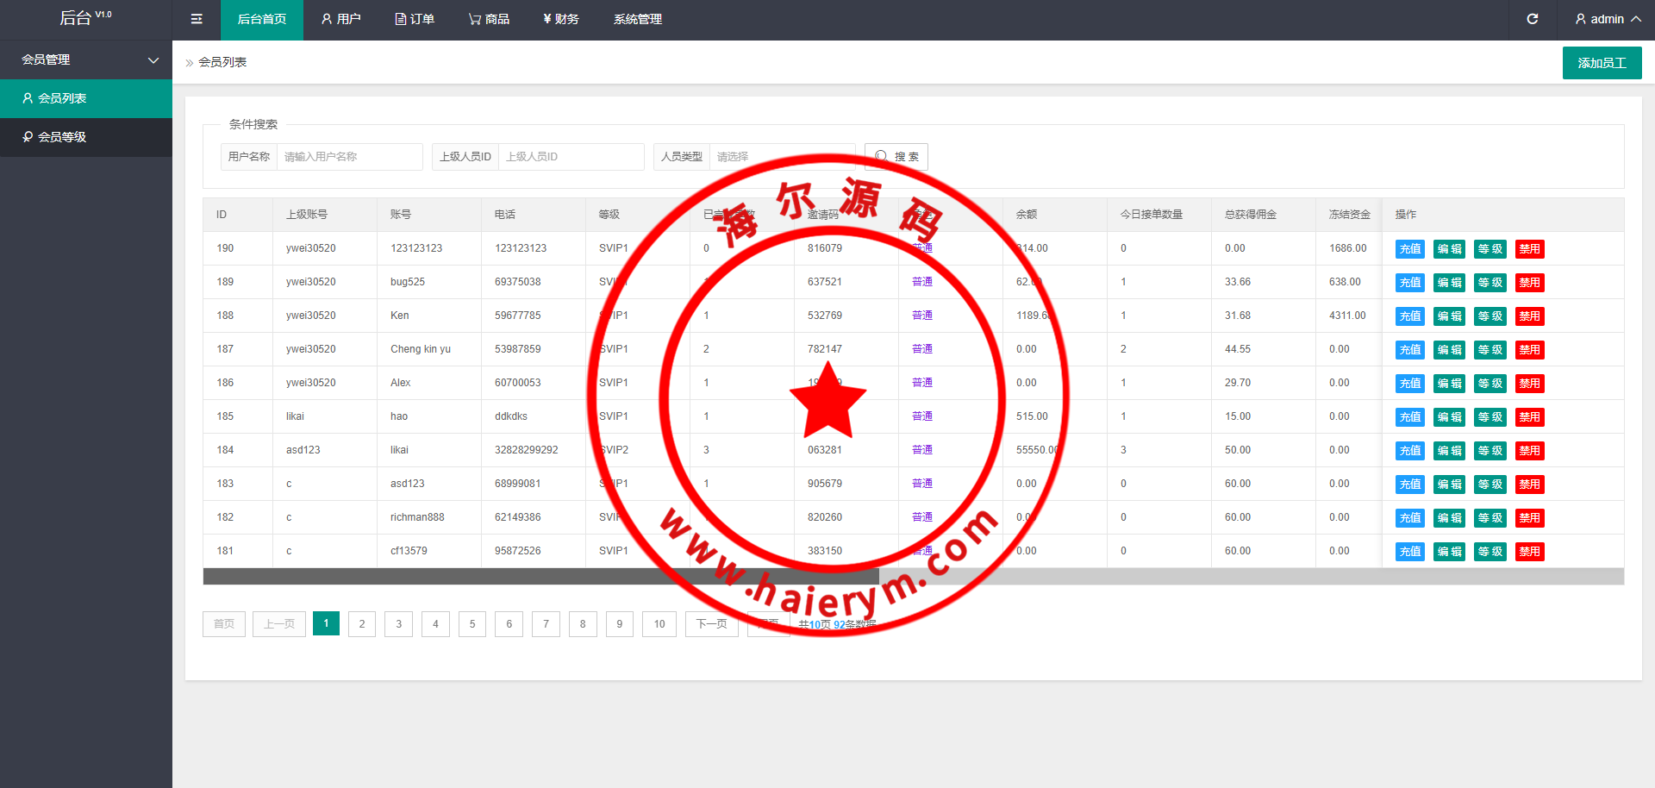Click the horizontal table scrollbar
1655x788 pixels.
pyautogui.click(x=540, y=576)
